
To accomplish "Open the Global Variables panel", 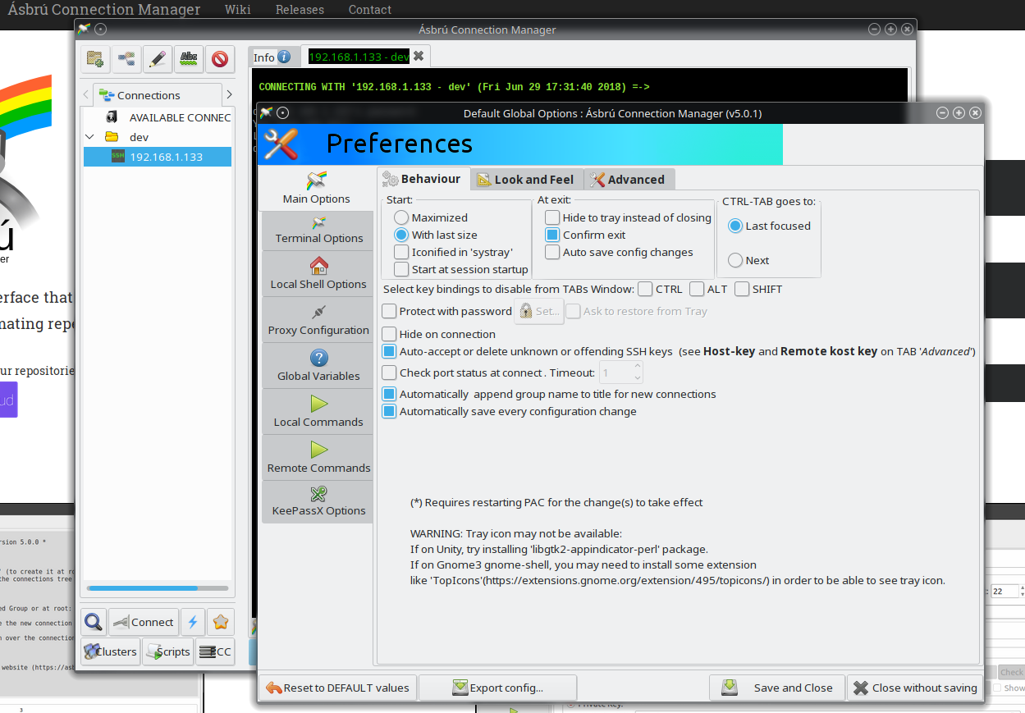I will coord(317,365).
